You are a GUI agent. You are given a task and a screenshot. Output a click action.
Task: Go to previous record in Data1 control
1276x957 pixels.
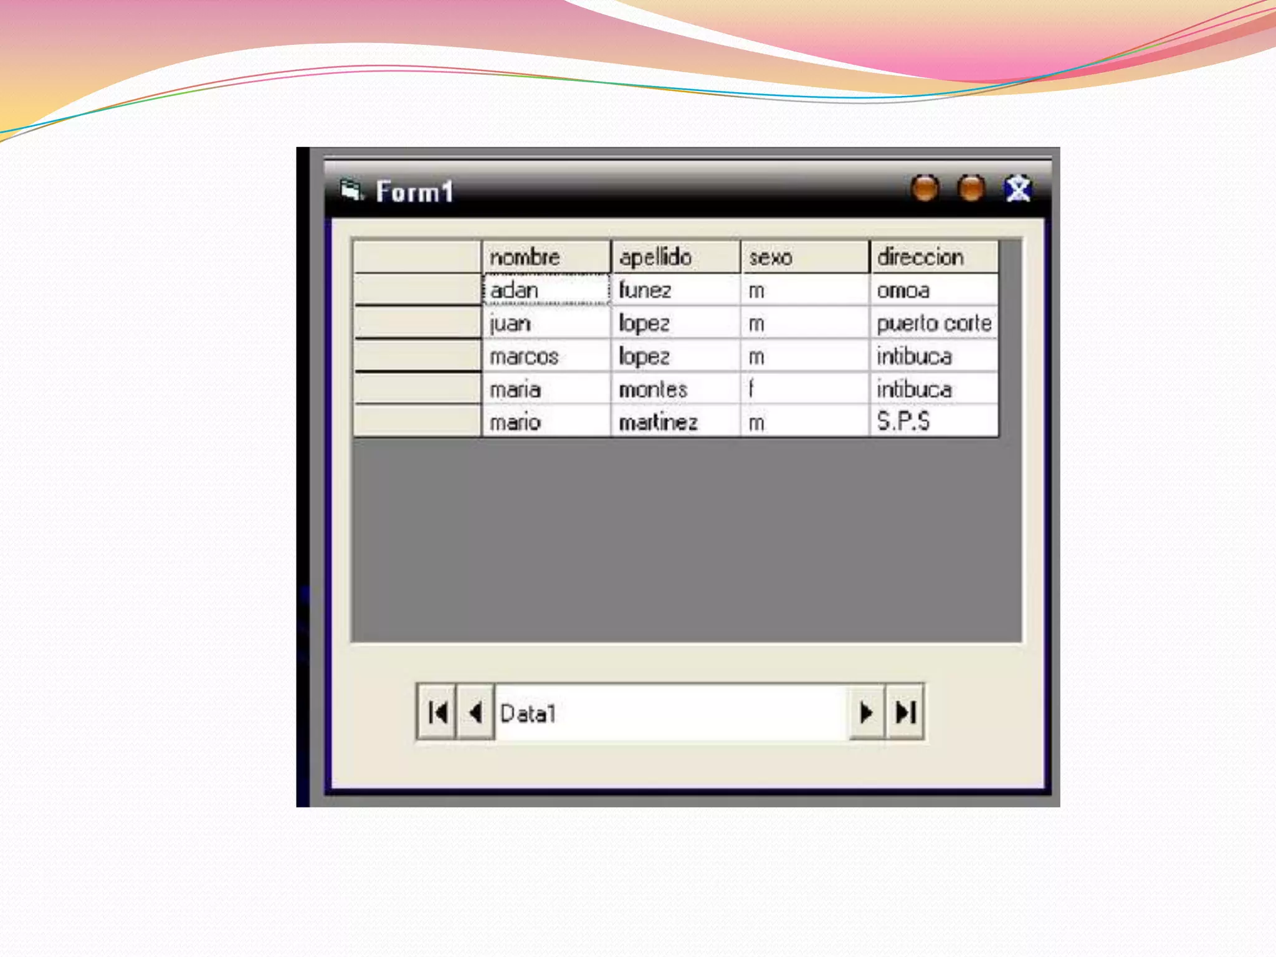(475, 712)
